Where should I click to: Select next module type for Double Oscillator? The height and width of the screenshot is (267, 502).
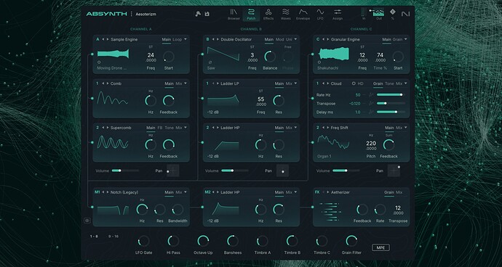point(218,40)
